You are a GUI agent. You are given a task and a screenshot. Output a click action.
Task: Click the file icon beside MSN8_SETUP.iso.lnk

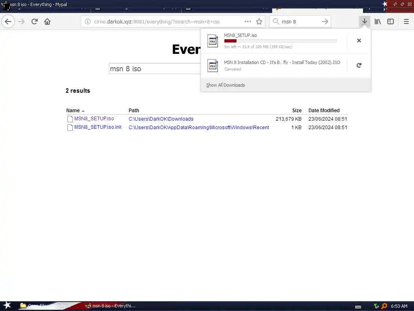coord(70,128)
